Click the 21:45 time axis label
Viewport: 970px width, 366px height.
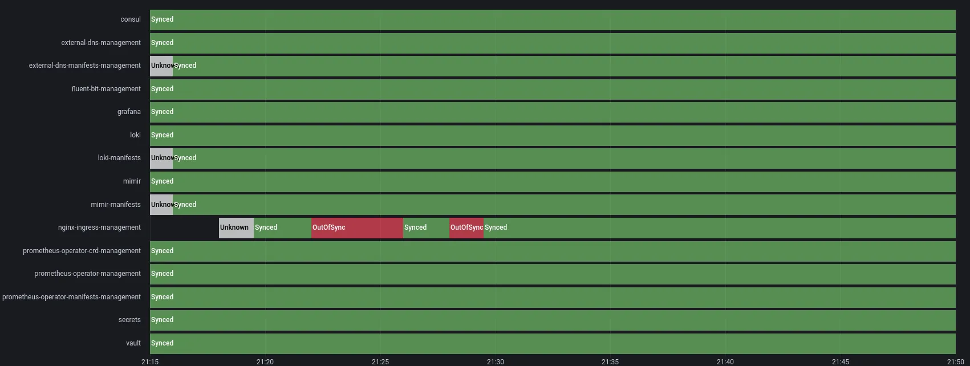841,362
